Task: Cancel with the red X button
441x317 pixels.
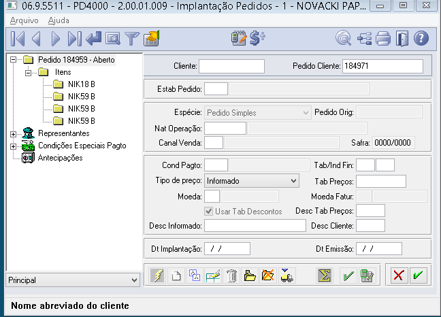Action: coord(399,275)
